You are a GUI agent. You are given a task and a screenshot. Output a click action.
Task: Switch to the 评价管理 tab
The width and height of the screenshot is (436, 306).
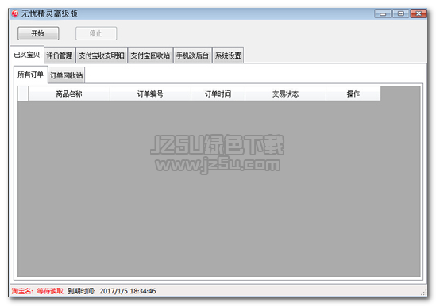(60, 55)
